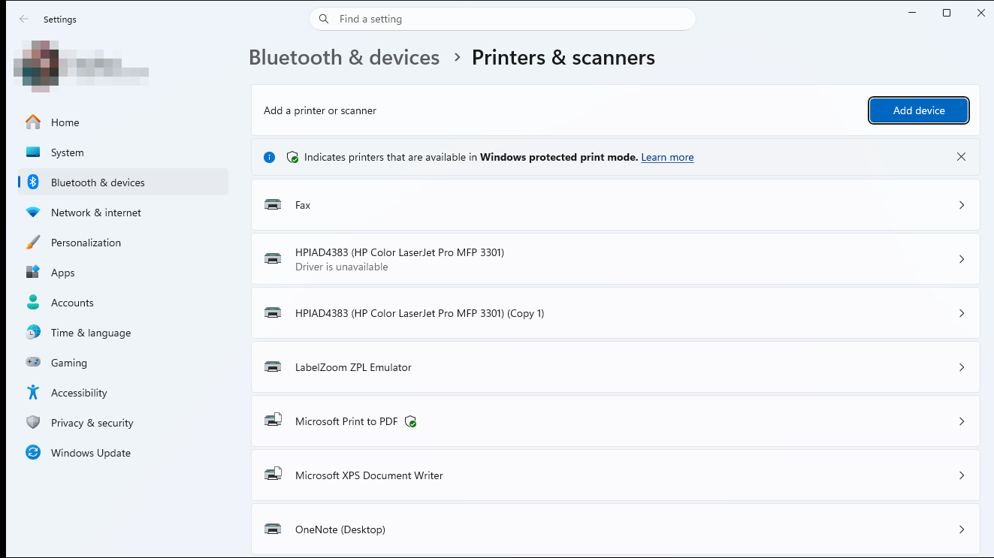Screen dimensions: 994x558
Task: Click 'Add a printer or scanner' label
Action: [320, 110]
